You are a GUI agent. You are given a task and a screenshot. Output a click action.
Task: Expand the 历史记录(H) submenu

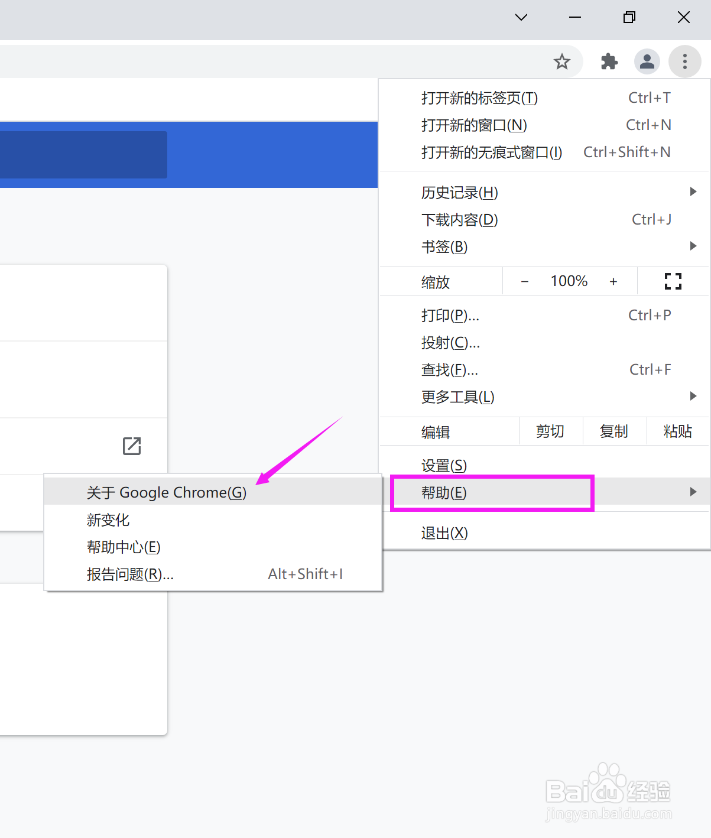point(544,193)
